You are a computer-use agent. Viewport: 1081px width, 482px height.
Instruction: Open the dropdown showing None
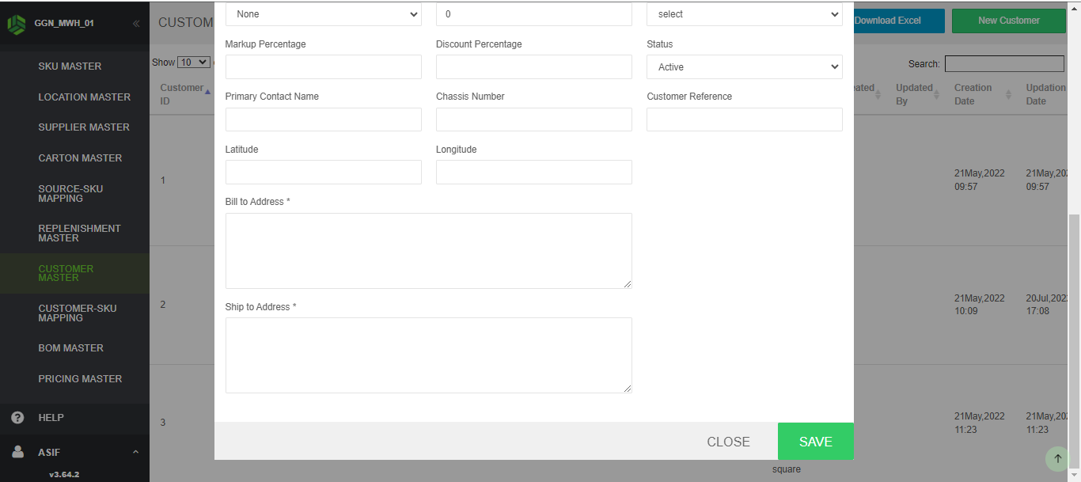tap(323, 14)
